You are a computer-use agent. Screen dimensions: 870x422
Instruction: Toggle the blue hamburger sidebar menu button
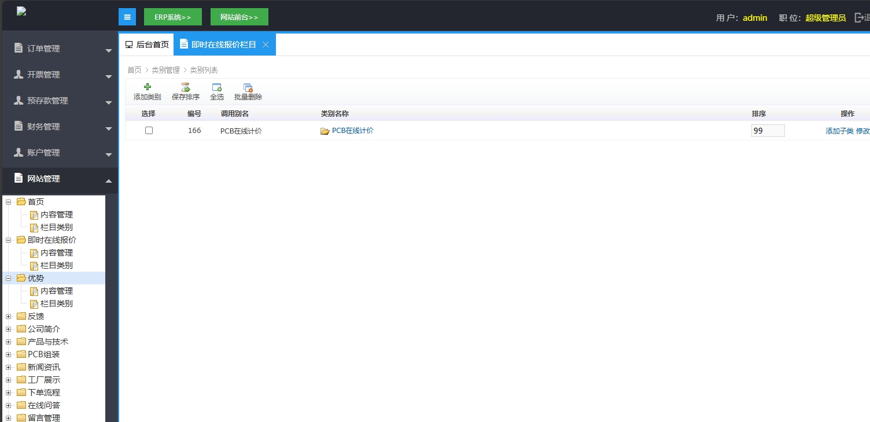(127, 17)
